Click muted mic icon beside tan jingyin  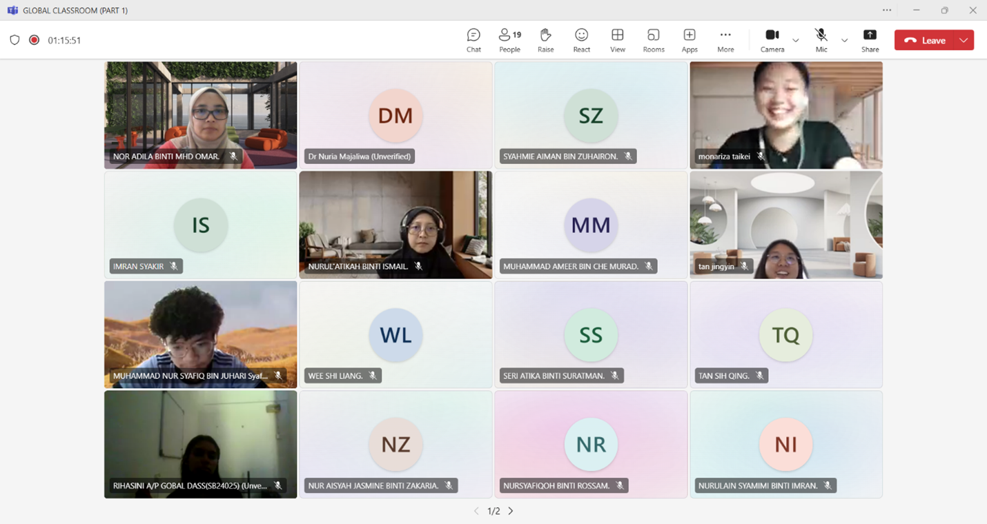tap(744, 266)
